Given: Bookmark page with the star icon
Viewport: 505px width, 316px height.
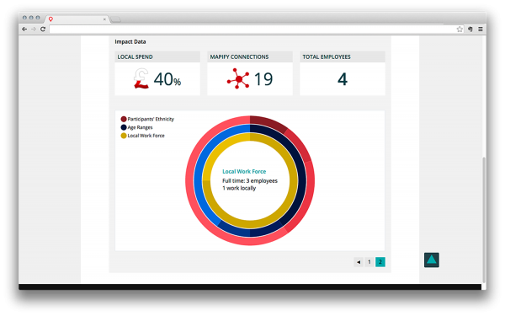Looking at the screenshot, I should pyautogui.click(x=460, y=29).
